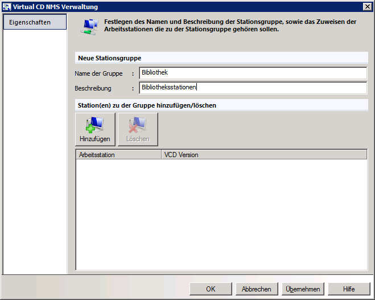Open Hilfe for this dialog
Viewport: 375px width, 300px height.
coord(349,289)
